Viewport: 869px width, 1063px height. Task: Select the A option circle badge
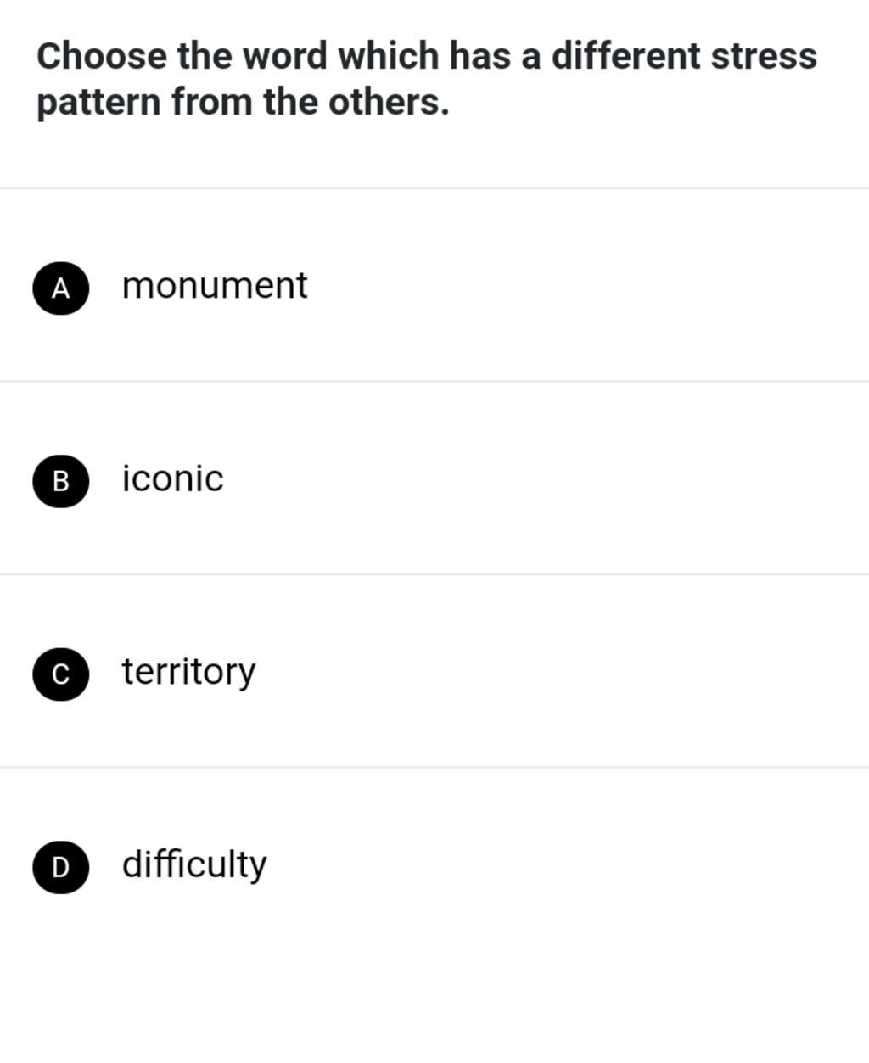coord(61,288)
